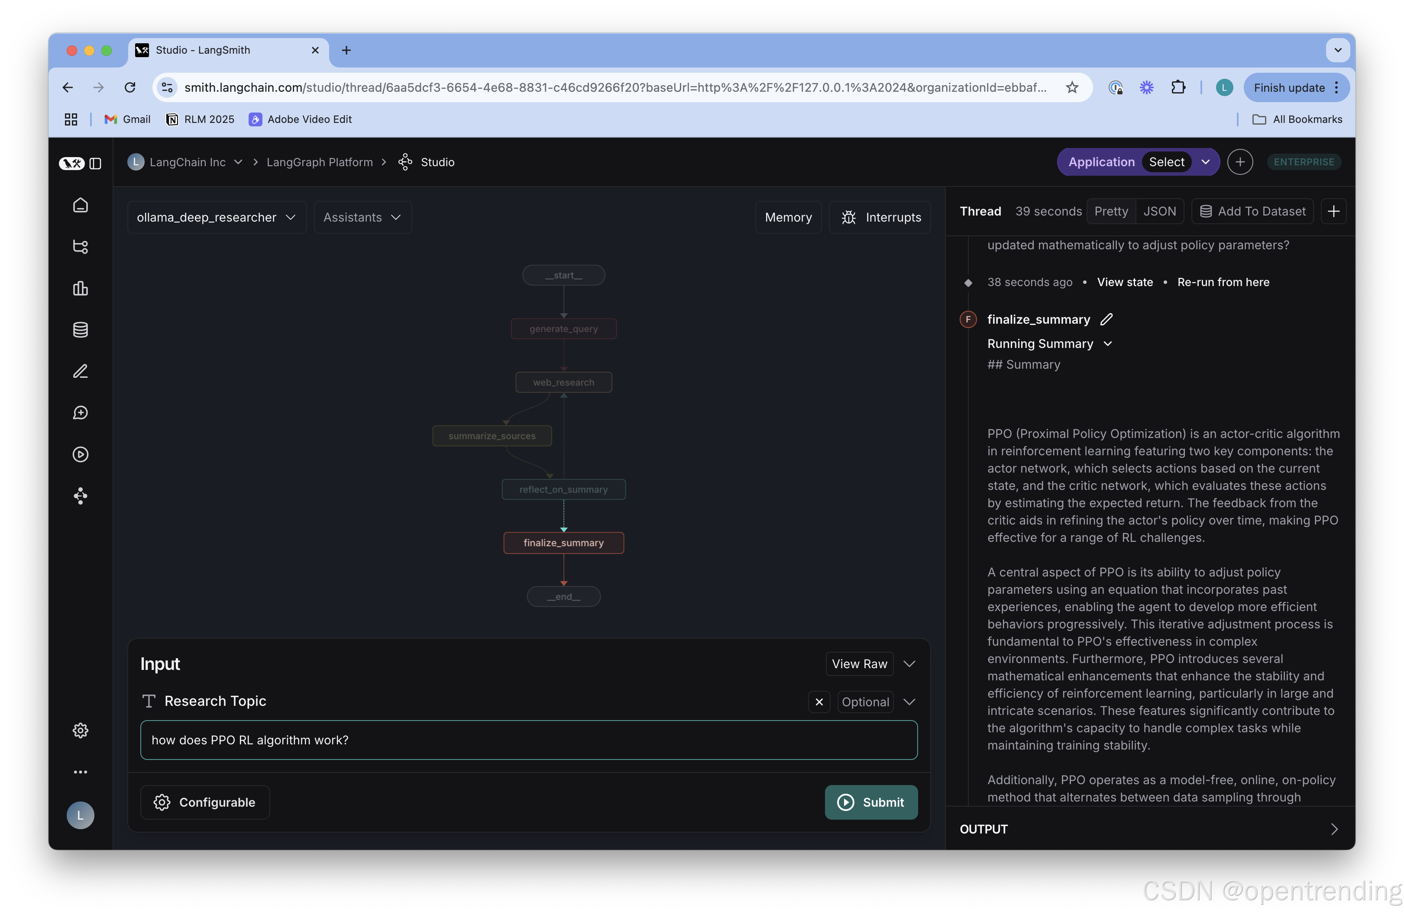Image resolution: width=1404 pixels, height=914 pixels.
Task: Open the bar chart dashboards icon
Action: click(80, 288)
